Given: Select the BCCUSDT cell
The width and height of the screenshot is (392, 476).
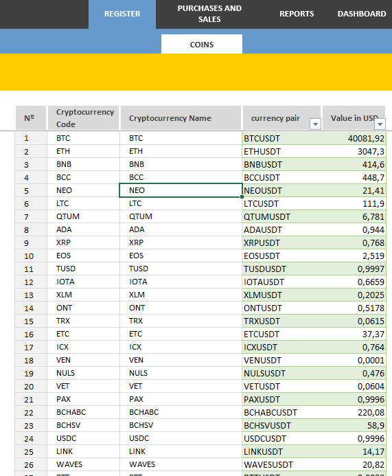Looking at the screenshot, I should pyautogui.click(x=282, y=178).
